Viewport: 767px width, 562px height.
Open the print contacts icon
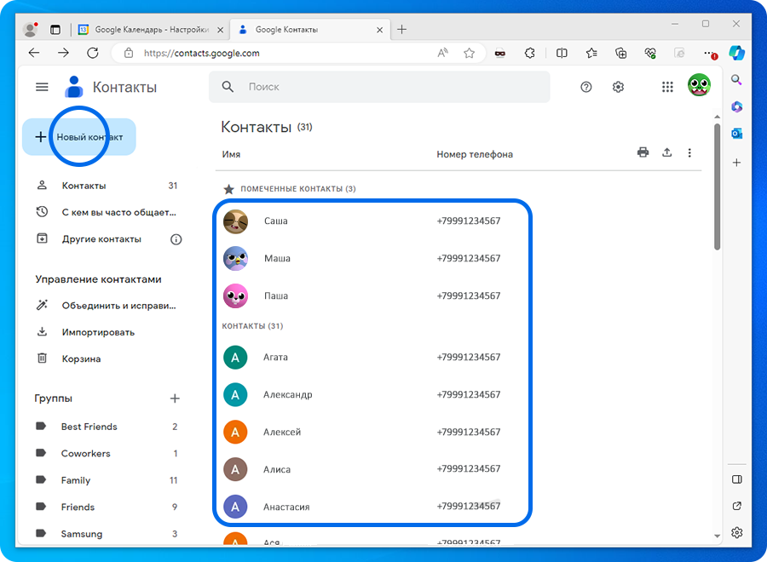pyautogui.click(x=643, y=152)
